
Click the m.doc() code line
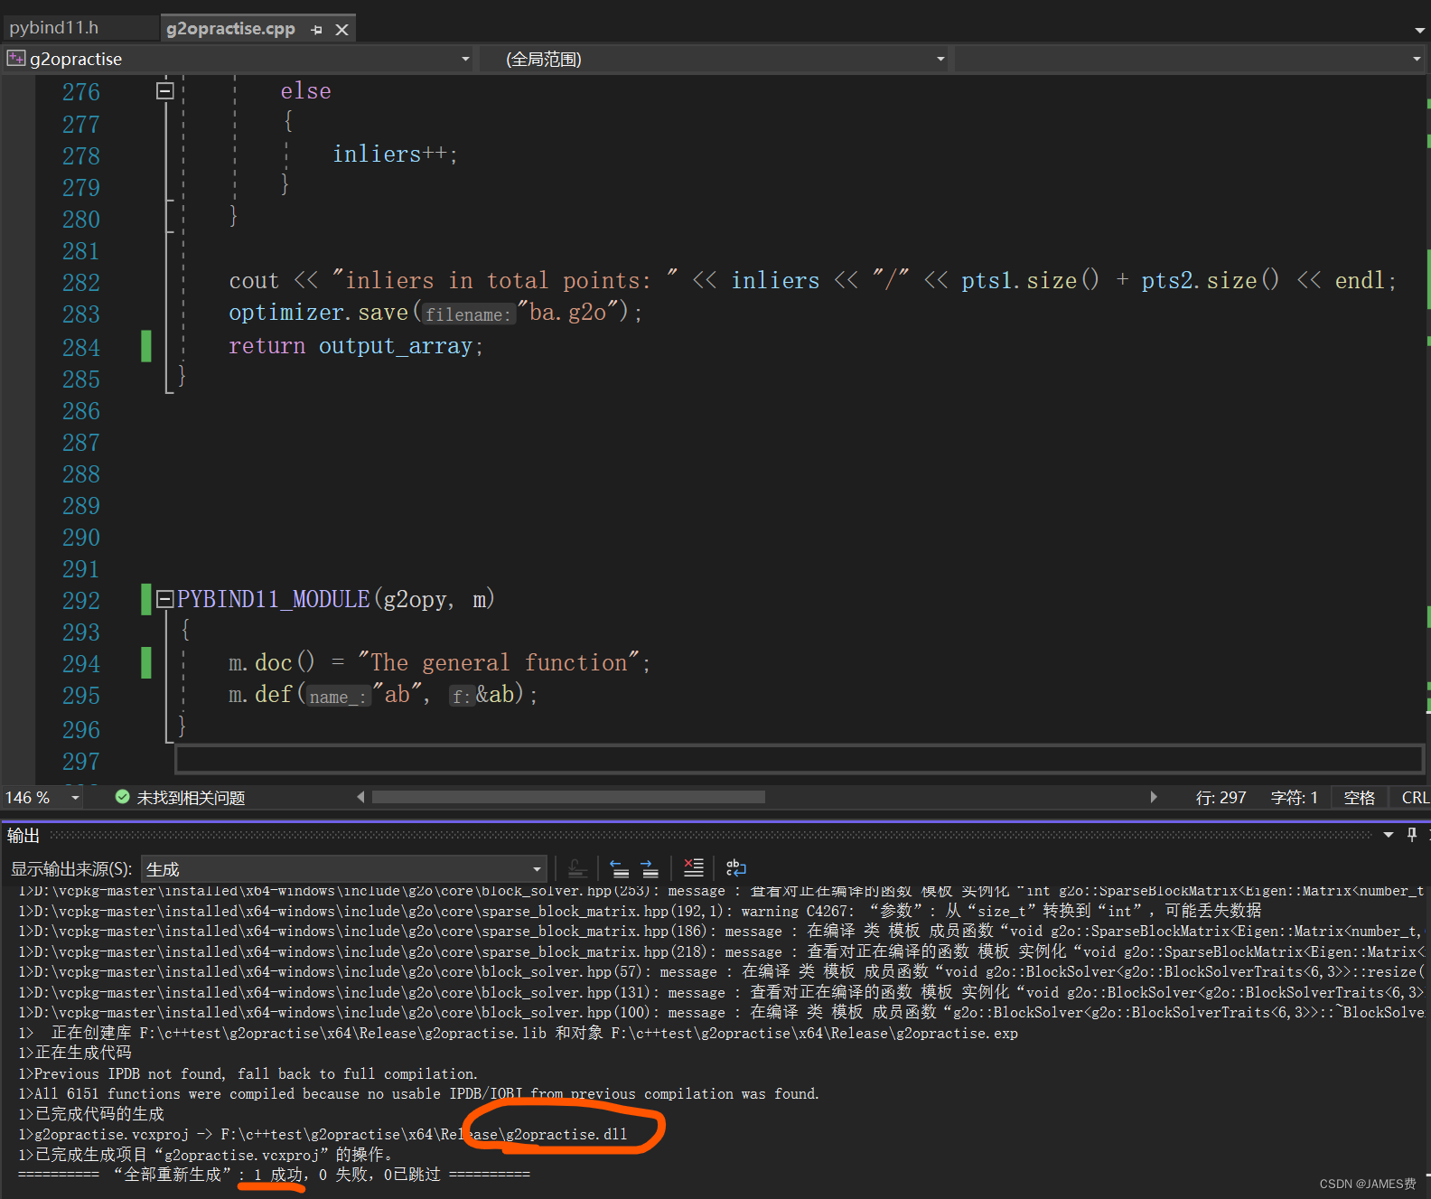(x=439, y=663)
